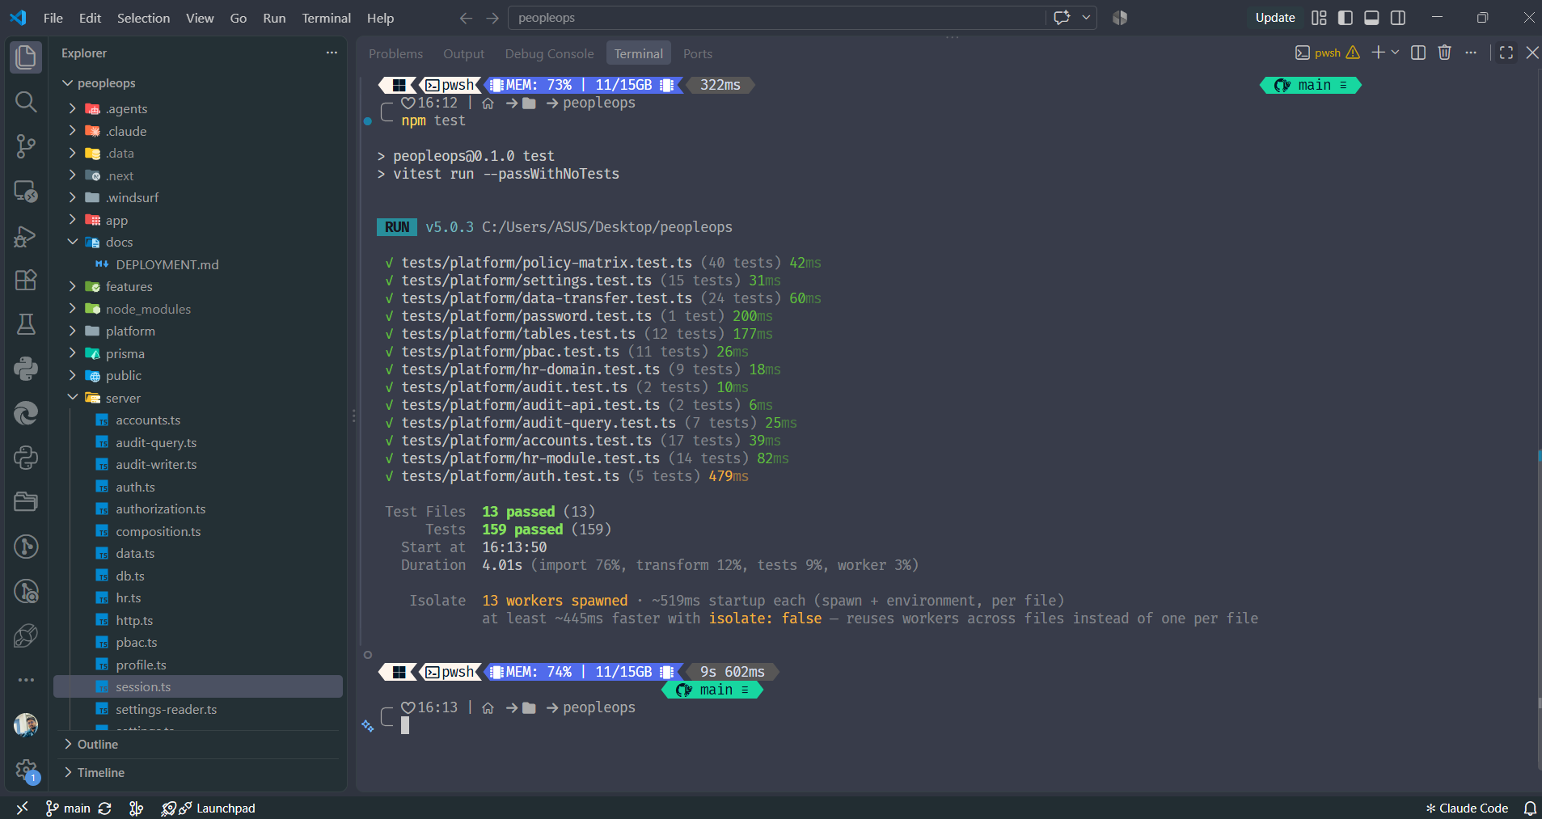Click the Update button
The image size is (1542, 819).
(x=1275, y=18)
